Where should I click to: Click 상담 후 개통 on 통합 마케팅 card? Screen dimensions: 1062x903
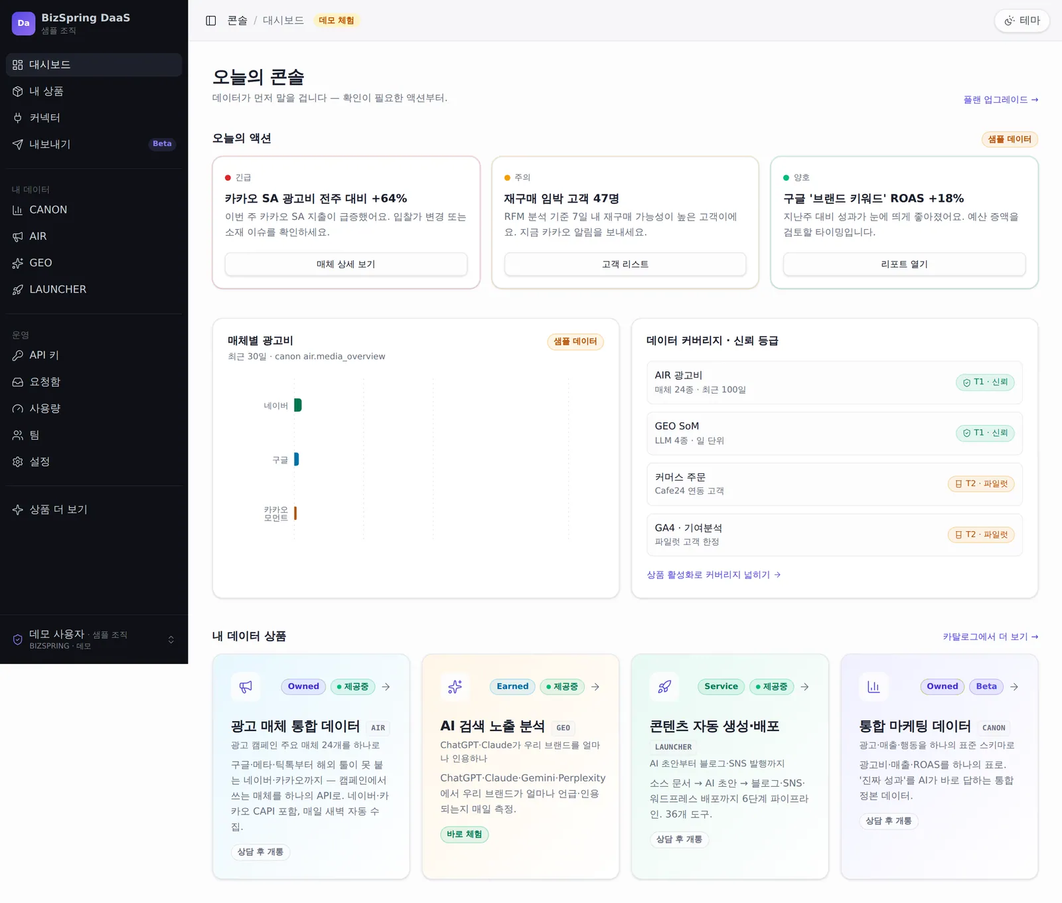tap(889, 821)
